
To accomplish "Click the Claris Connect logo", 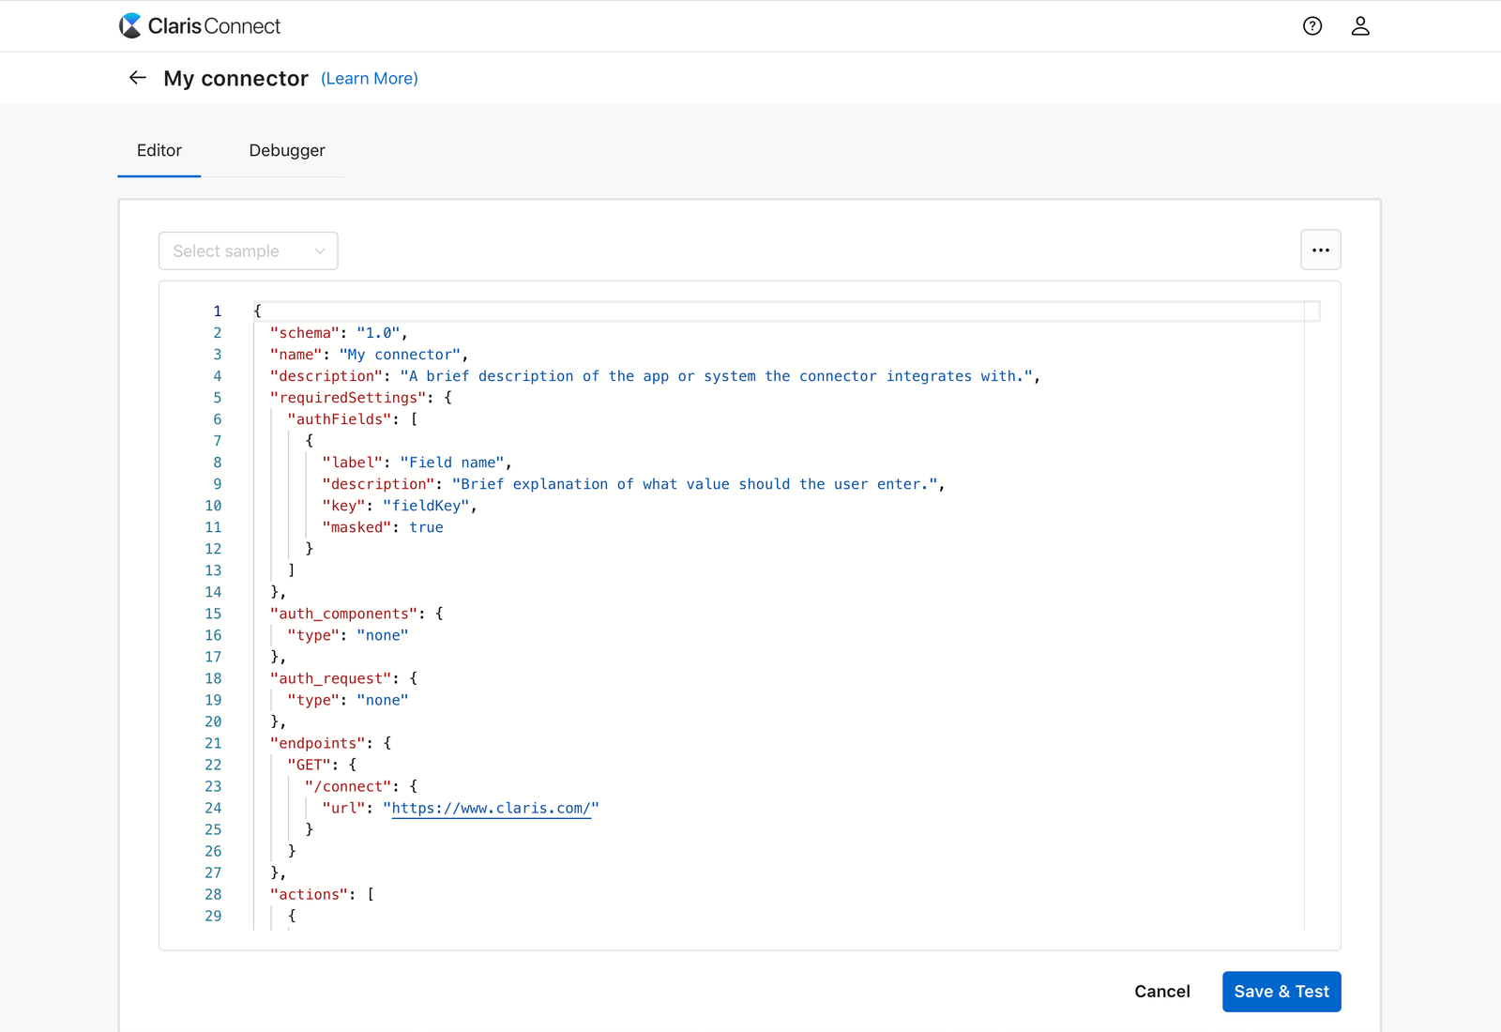I will coord(199,25).
